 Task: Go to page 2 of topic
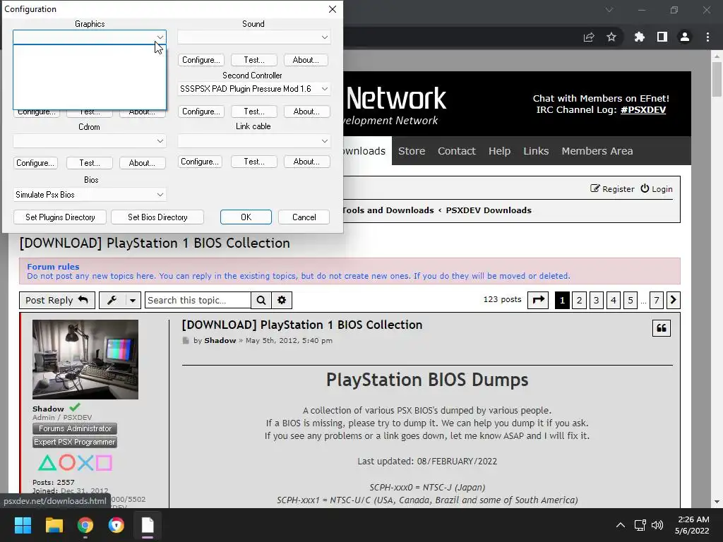point(579,301)
